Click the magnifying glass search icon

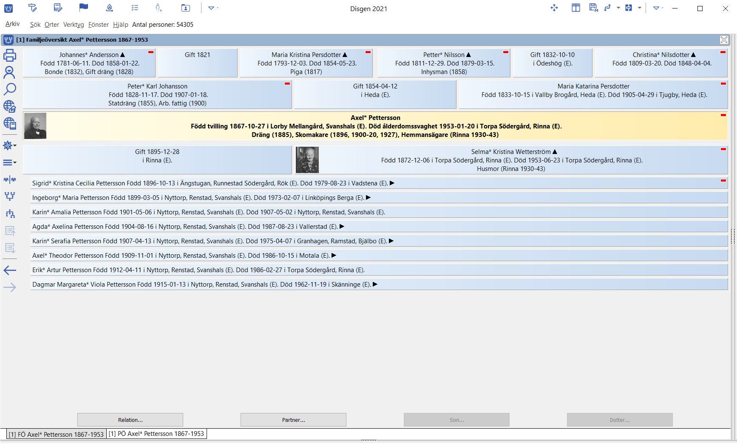click(x=9, y=89)
